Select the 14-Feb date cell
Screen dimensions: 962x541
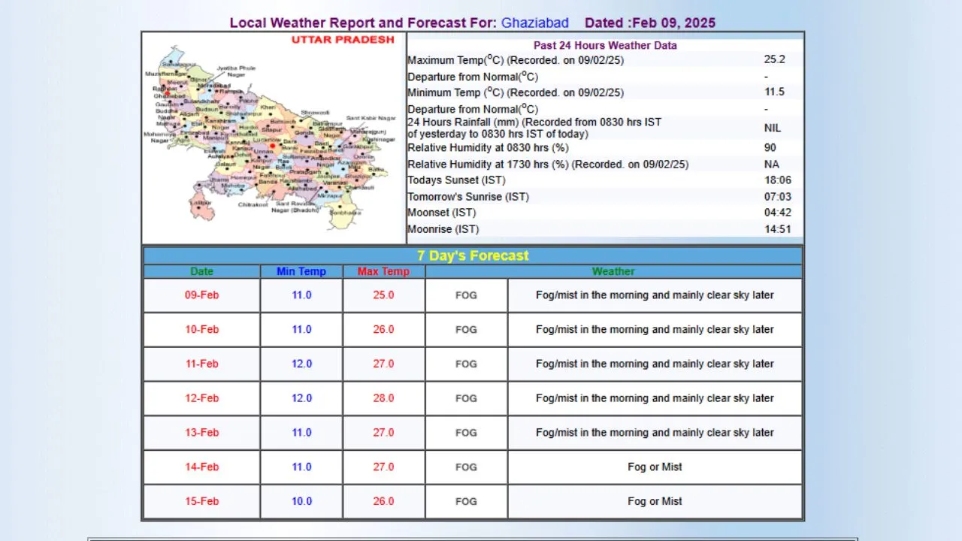coord(201,467)
